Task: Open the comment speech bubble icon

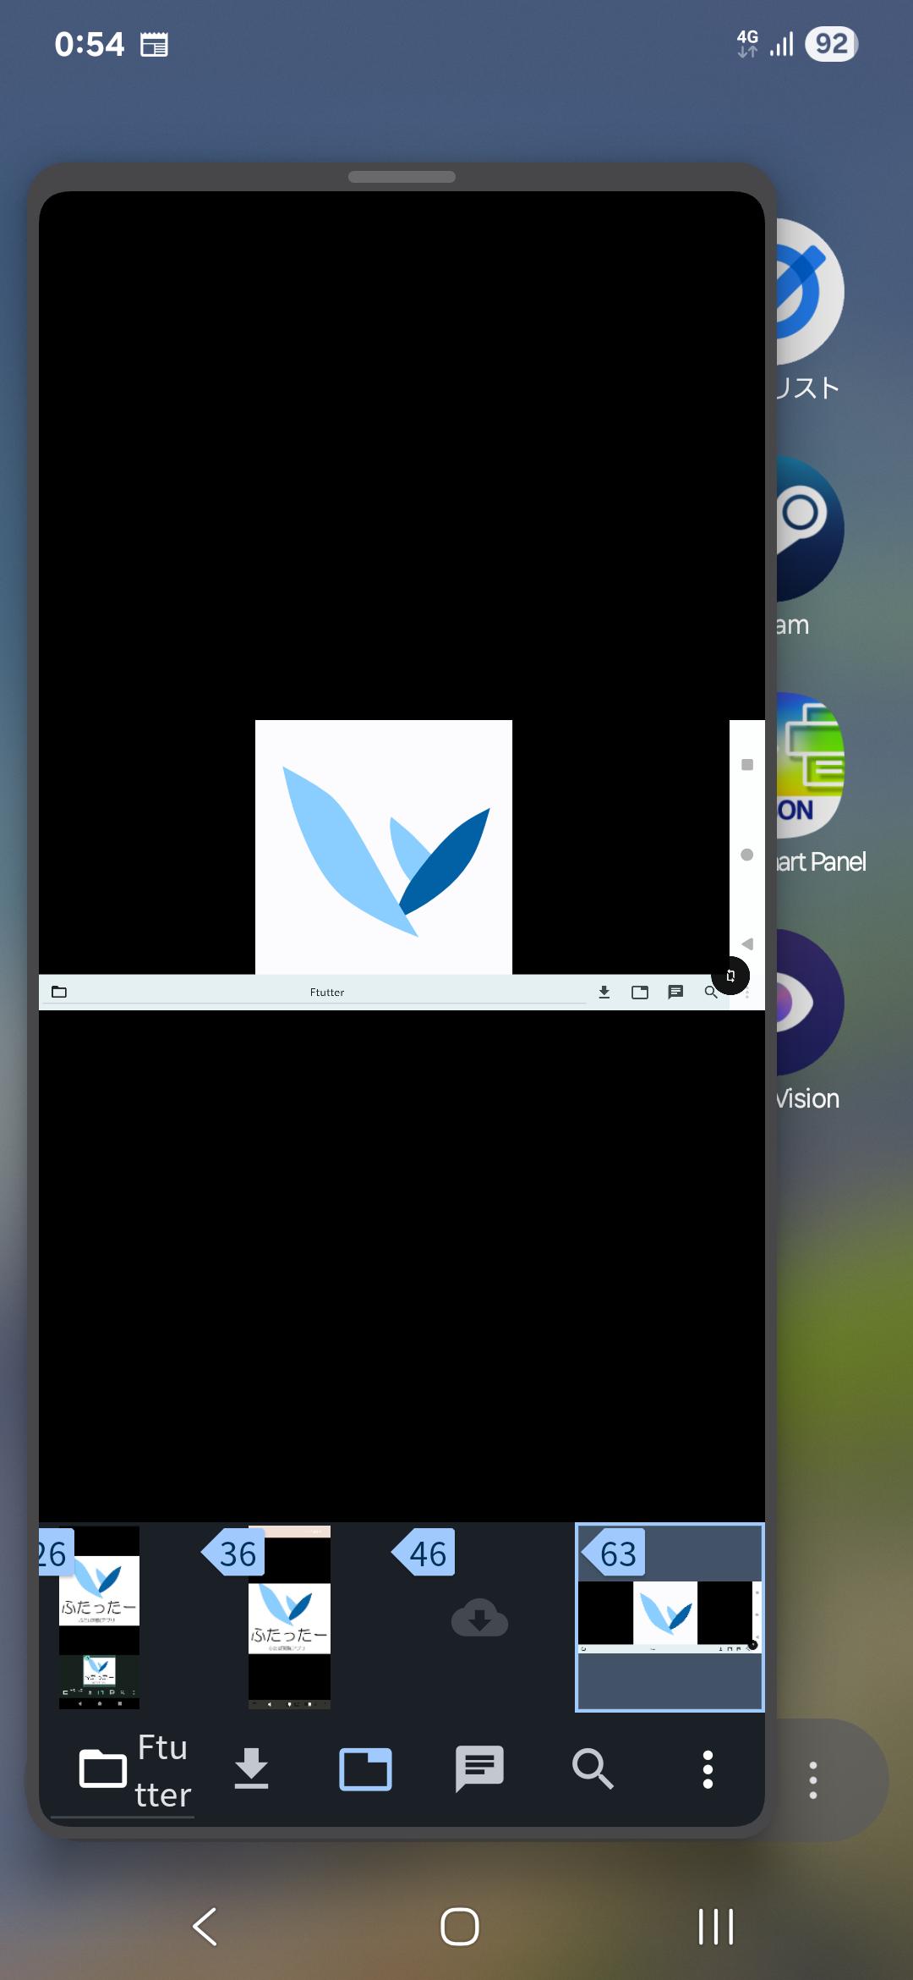Action: click(479, 1768)
